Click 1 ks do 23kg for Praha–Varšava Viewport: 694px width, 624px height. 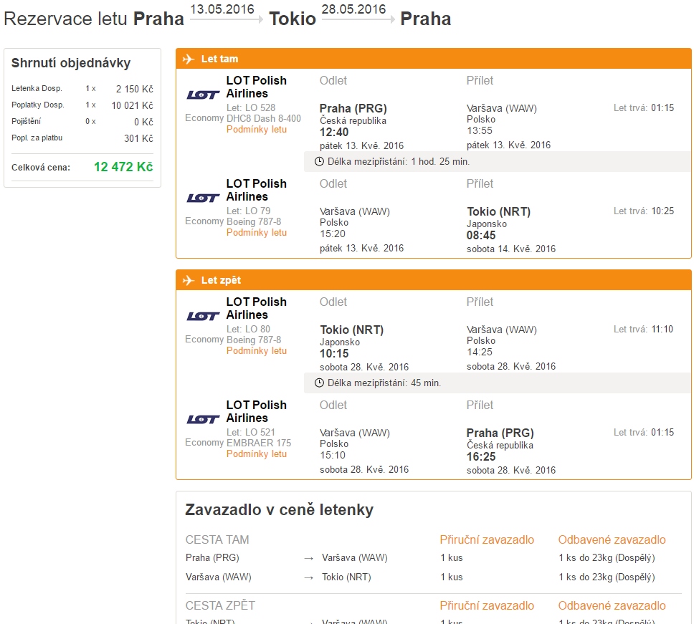[x=607, y=558]
